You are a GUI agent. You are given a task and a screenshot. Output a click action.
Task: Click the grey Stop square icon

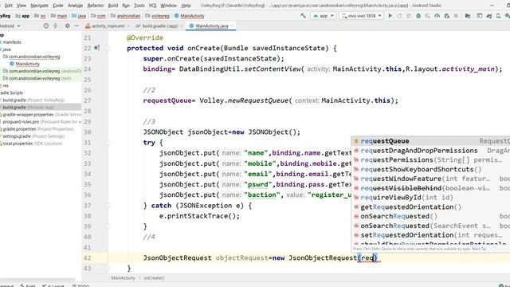click(456, 16)
